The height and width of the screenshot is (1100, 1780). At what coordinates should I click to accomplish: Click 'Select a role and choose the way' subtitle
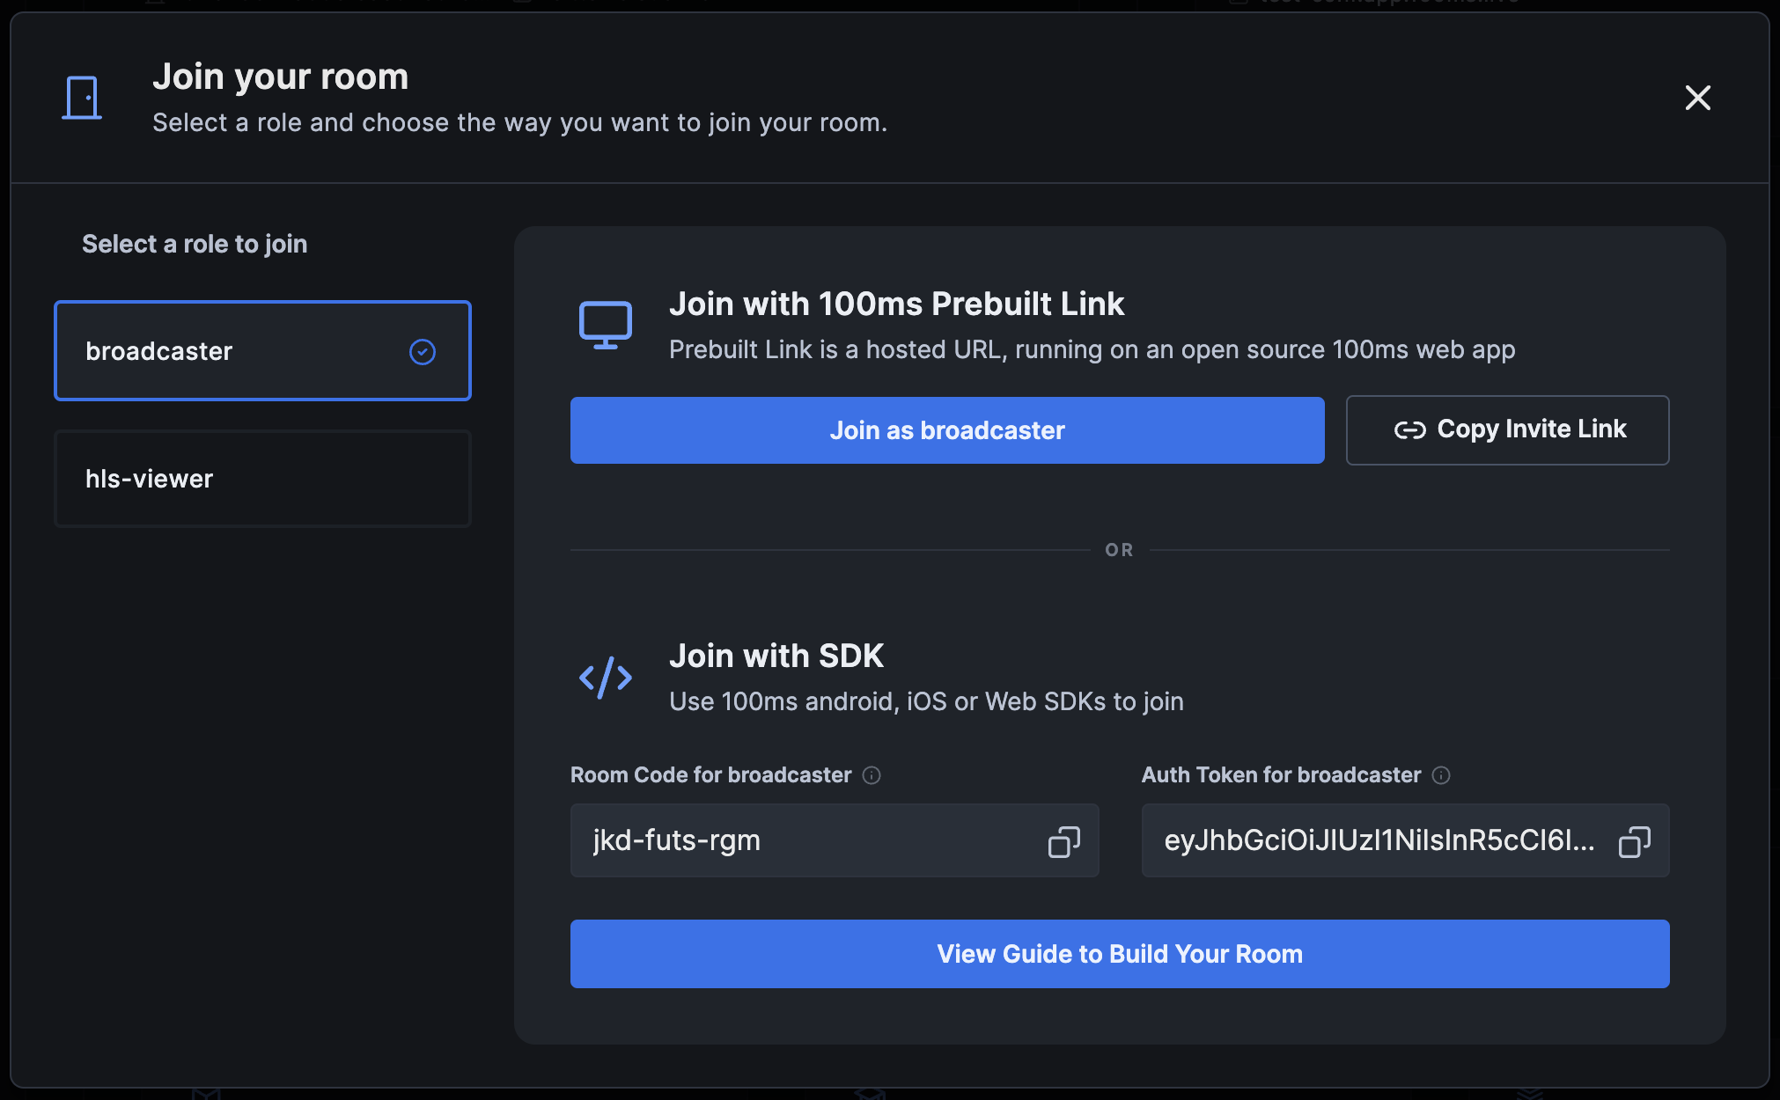(x=519, y=122)
